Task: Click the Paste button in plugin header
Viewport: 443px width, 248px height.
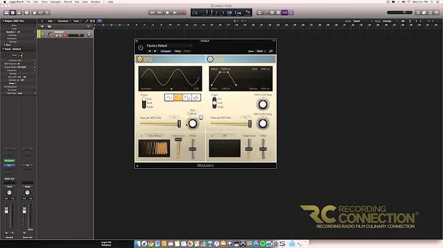Action: pyautogui.click(x=187, y=52)
